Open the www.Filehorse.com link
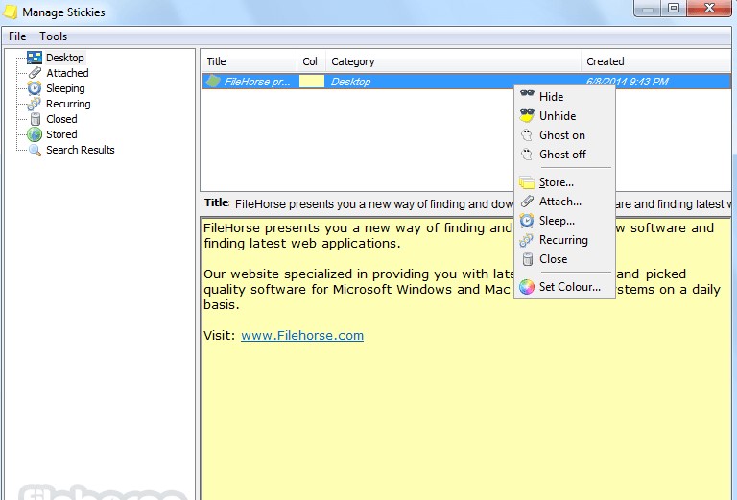The image size is (737, 500). [302, 336]
